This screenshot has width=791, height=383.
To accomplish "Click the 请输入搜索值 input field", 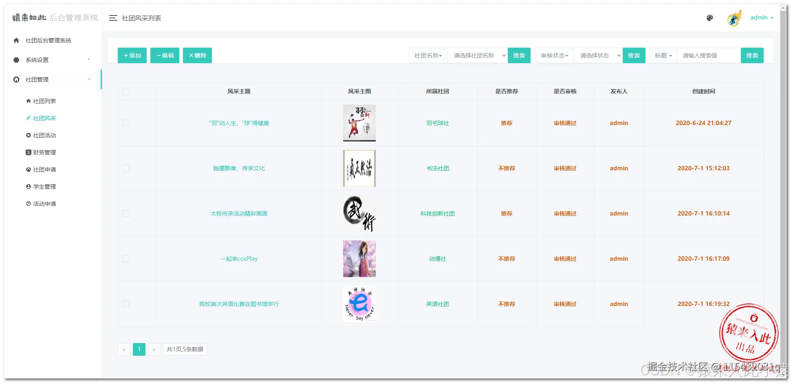I will point(709,55).
